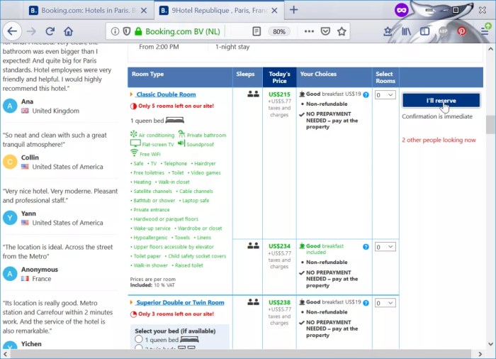Go to the browser home page

coord(68,31)
